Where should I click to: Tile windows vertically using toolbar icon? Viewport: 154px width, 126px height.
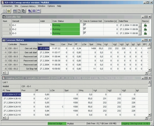click(38, 11)
